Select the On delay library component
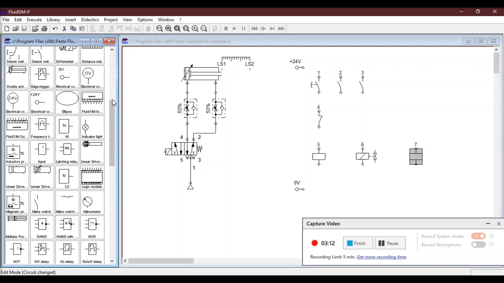 pyautogui.click(x=67, y=253)
